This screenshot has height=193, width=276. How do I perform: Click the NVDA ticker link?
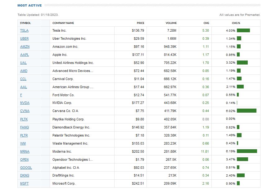[x=25, y=103]
